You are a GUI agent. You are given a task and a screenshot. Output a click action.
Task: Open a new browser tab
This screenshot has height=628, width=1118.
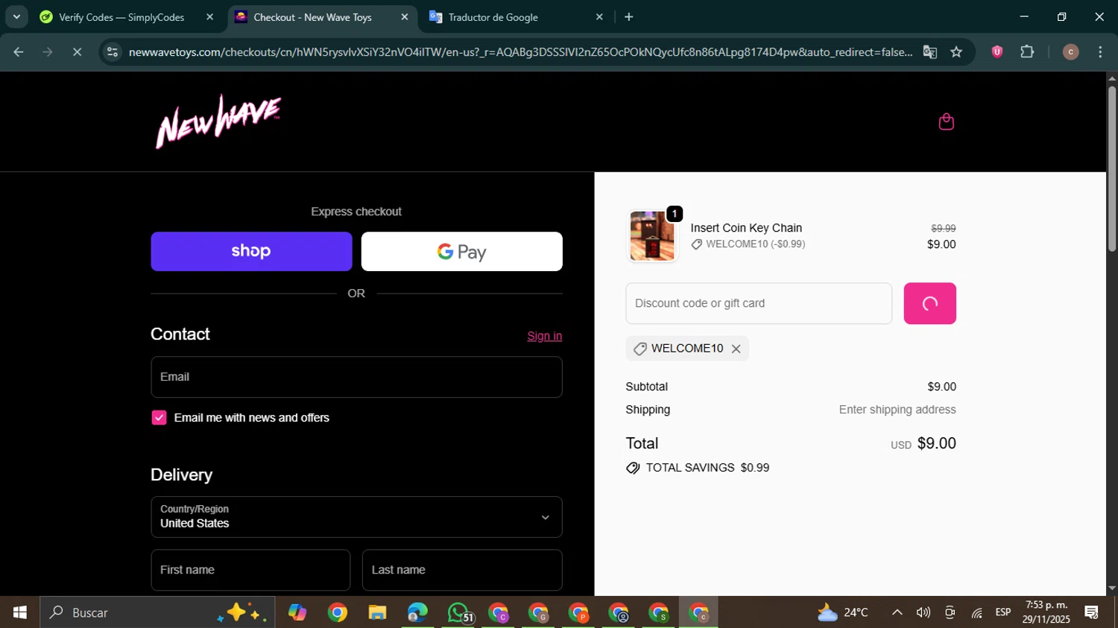(x=629, y=17)
